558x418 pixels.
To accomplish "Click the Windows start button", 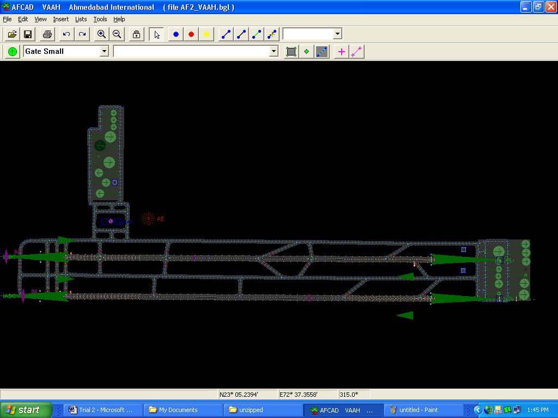I will [26, 410].
